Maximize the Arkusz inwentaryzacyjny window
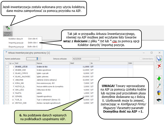This screenshot has height=127, width=167. (152, 53)
